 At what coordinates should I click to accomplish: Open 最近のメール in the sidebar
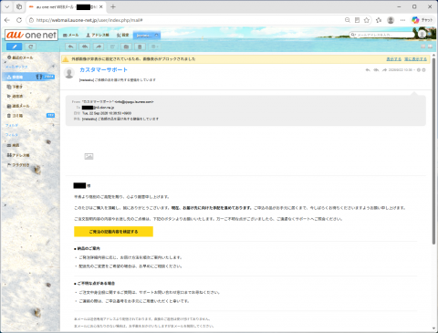point(20,57)
